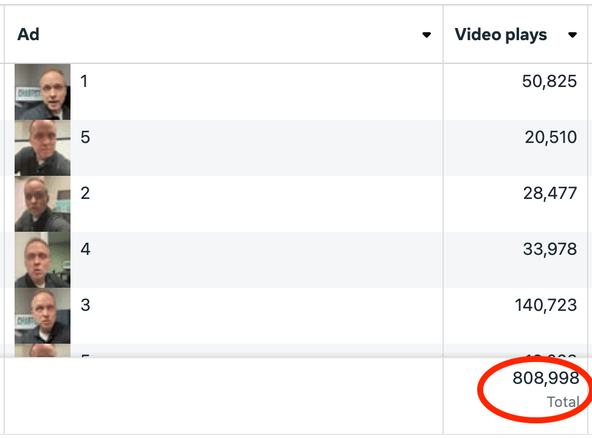The height and width of the screenshot is (438, 592).
Task: Click ad name 3 in the Ad column
Action: 85,305
